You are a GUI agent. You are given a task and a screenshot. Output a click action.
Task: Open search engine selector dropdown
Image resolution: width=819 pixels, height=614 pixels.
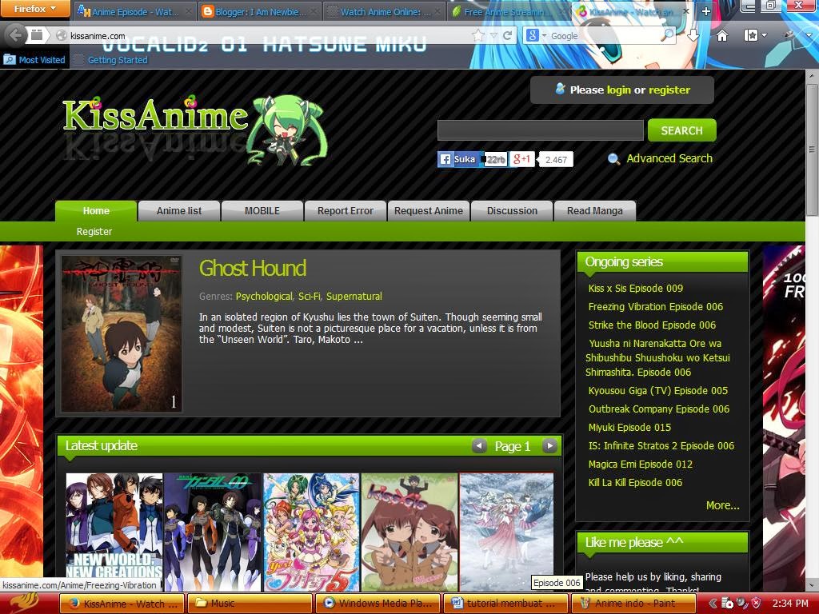(x=537, y=35)
